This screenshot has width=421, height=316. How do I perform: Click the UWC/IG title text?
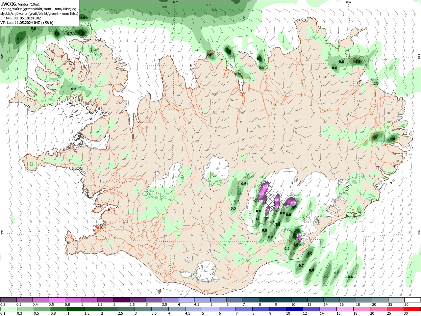(8, 4)
